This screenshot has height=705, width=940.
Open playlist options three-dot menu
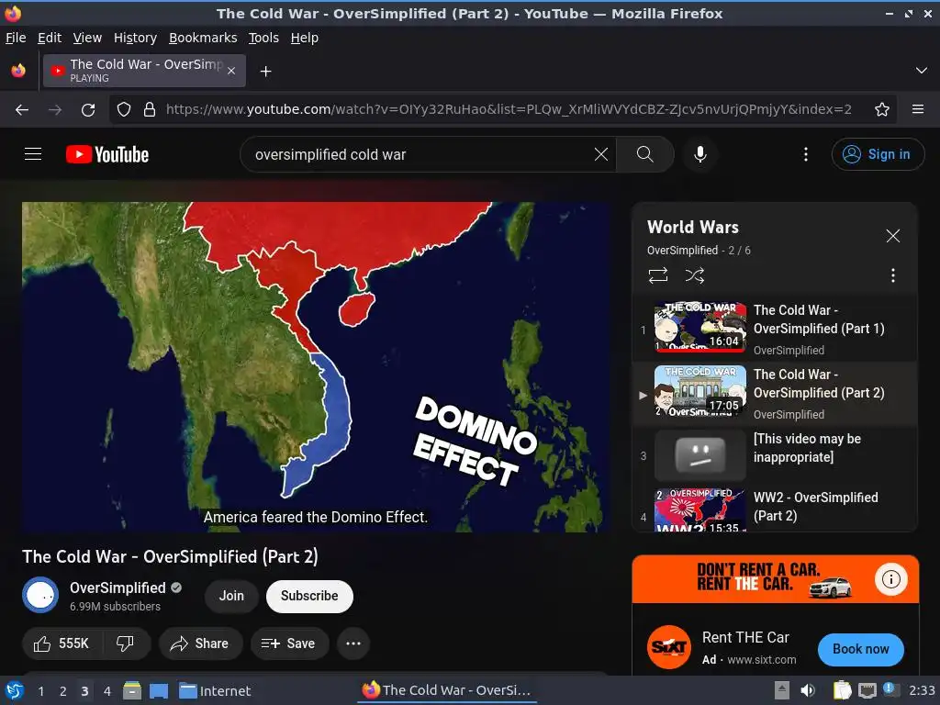tap(892, 275)
